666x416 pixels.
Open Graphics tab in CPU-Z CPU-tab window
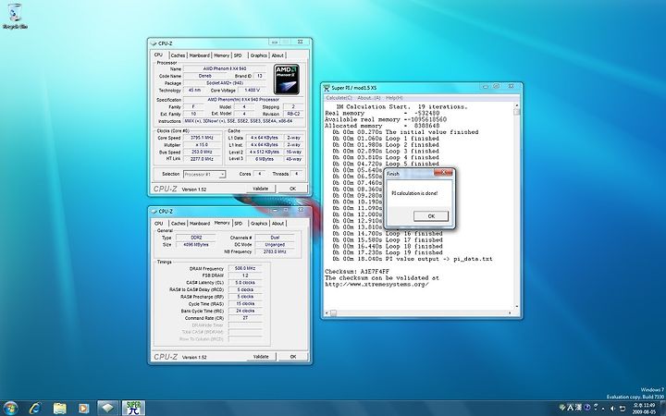pos(258,55)
